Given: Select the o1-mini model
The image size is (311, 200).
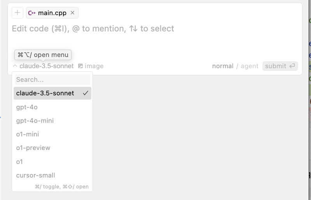Looking at the screenshot, I should coord(28,134).
